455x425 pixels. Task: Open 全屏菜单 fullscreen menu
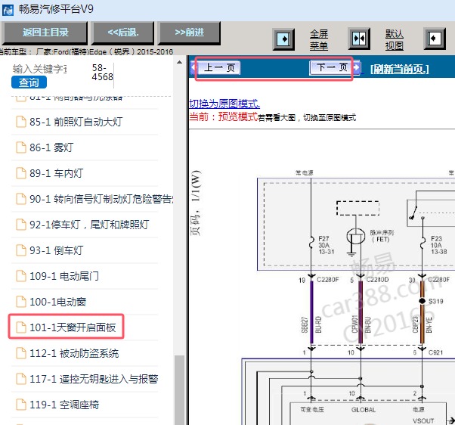[x=319, y=39]
